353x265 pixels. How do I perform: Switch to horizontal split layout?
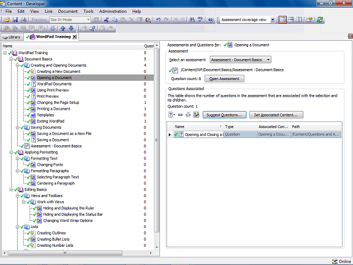(x=291, y=20)
